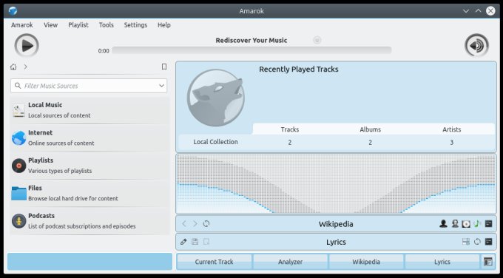503x278 pixels.
Task: Jump to the Current Track applet button
Action: (214, 262)
